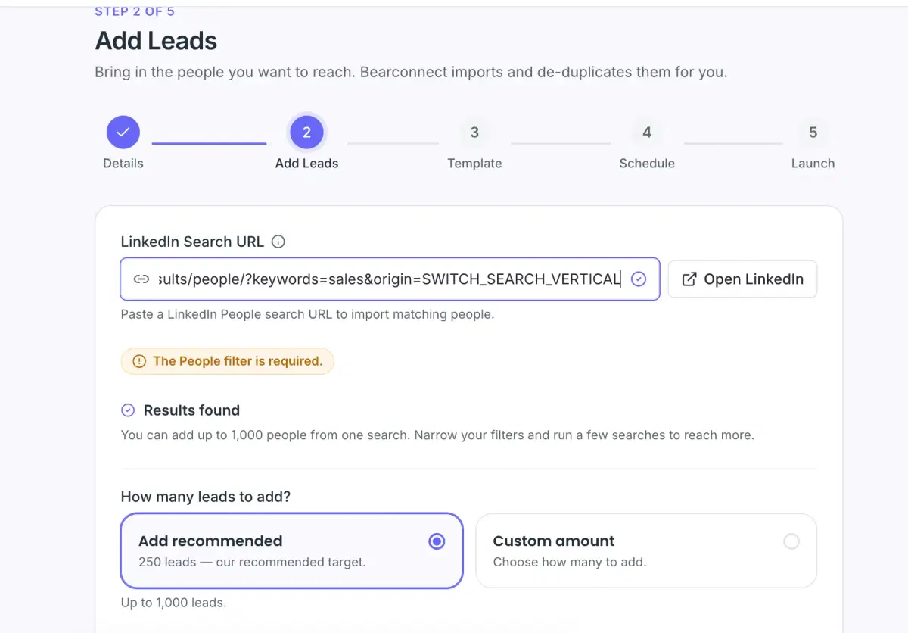The image size is (908, 633).
Task: Jump to step 4 Schedule
Action: tap(647, 133)
